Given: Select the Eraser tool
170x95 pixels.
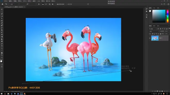Looking at the screenshot, I should [2, 35].
